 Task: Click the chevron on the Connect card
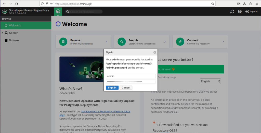[223, 42]
